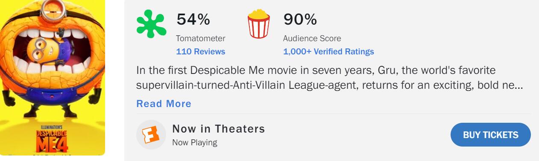Screen dimensions: 539x161
Task: Click the Illumination's text on the poster
Action: pyautogui.click(x=51, y=127)
